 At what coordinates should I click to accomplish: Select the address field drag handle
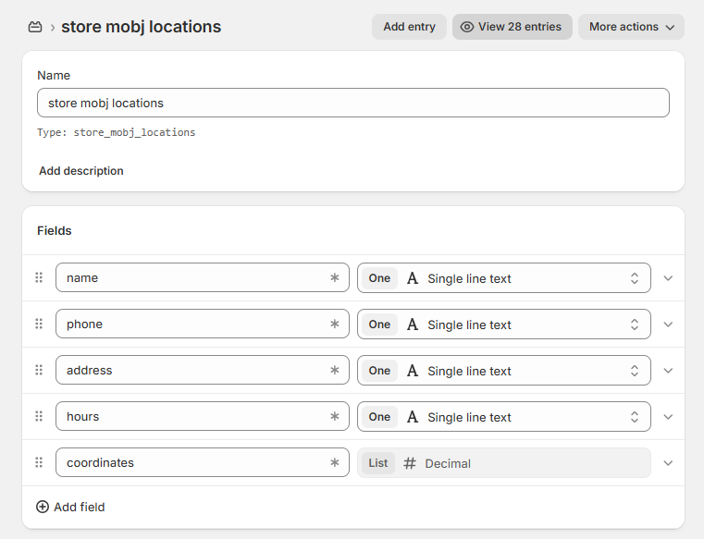pyautogui.click(x=39, y=370)
